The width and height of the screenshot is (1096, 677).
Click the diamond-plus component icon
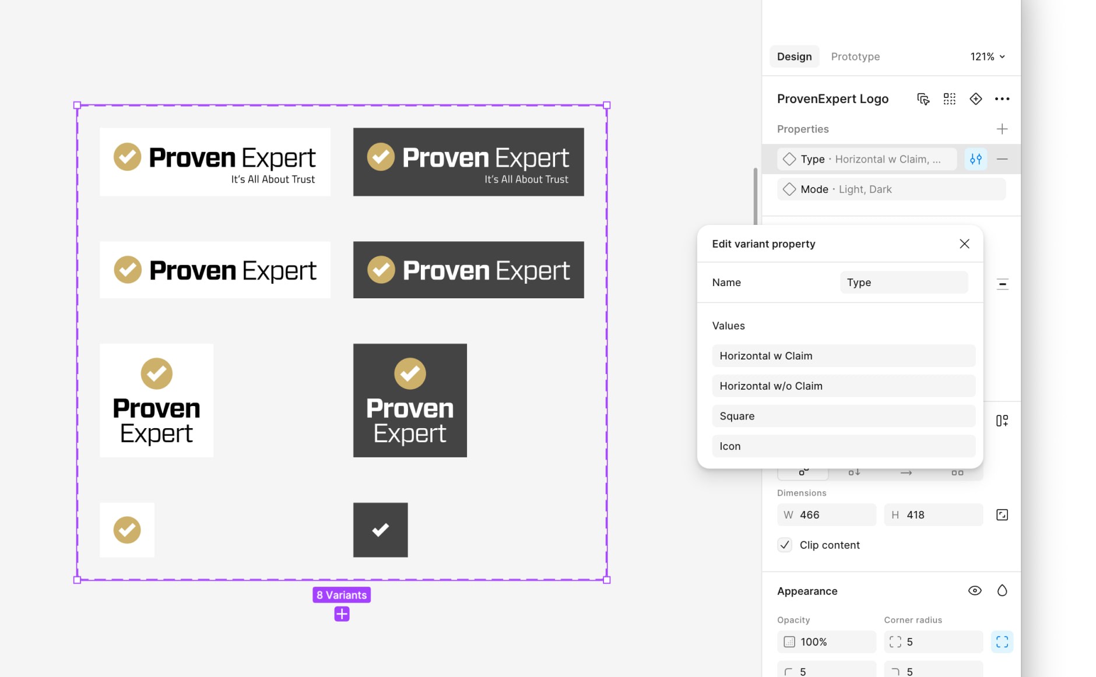tap(976, 99)
